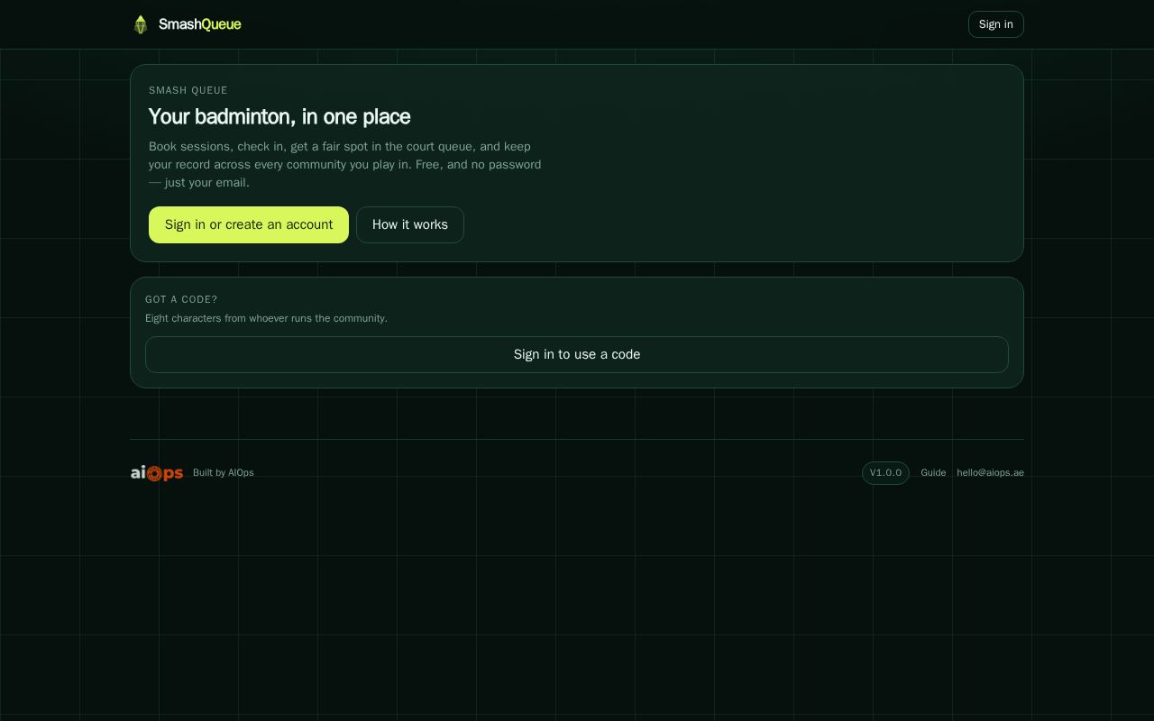1154x721 pixels.
Task: Open the Guide link in the footer
Action: point(933,473)
